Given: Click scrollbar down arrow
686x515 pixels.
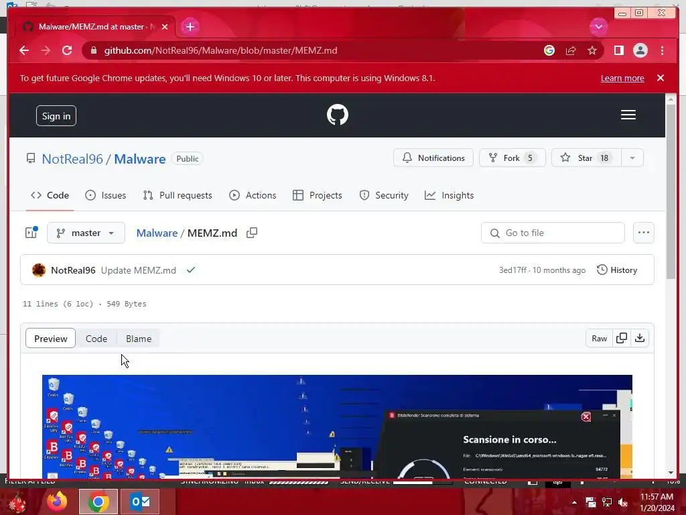Looking at the screenshot, I should coord(671,473).
